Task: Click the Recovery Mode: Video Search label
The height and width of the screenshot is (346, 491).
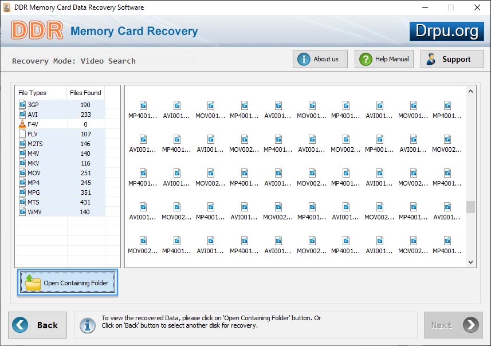Action: 73,61
